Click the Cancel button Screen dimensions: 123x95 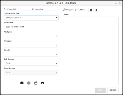(x=113, y=90)
